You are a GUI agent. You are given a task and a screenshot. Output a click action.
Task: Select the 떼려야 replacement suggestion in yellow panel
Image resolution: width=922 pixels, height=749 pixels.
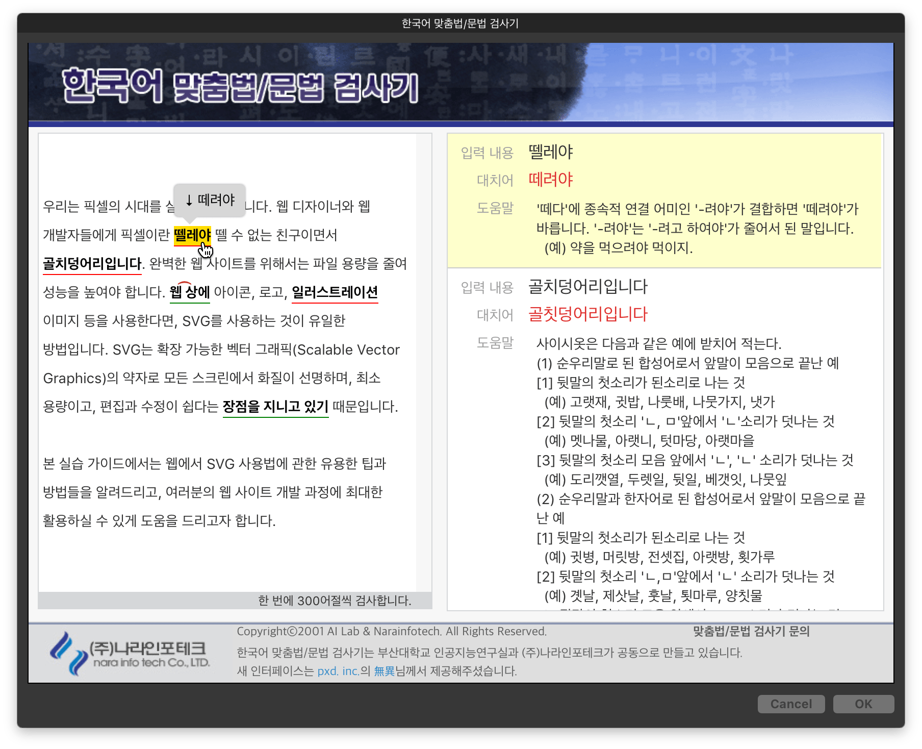click(551, 179)
